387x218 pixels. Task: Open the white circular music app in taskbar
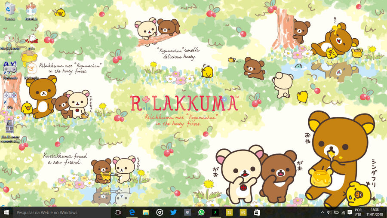(160, 212)
